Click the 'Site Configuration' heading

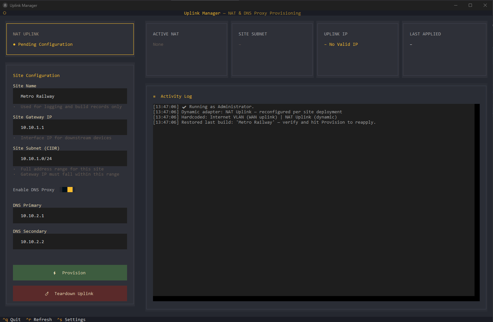36,76
